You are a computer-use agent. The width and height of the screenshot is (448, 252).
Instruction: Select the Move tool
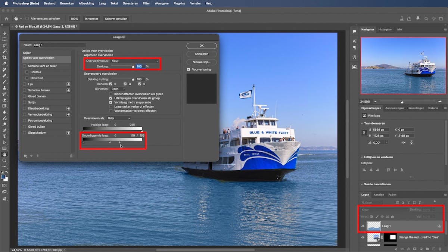4,33
